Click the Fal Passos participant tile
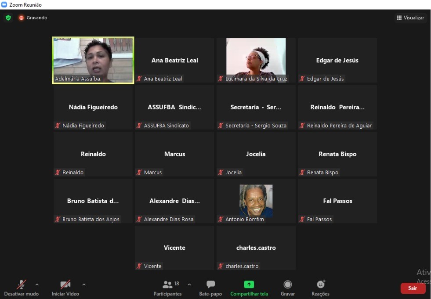The width and height of the screenshot is (431, 299). [337, 201]
